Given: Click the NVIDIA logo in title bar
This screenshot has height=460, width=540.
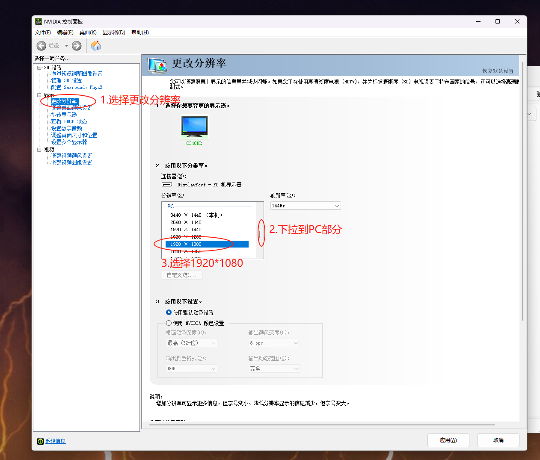Looking at the screenshot, I should pos(39,21).
